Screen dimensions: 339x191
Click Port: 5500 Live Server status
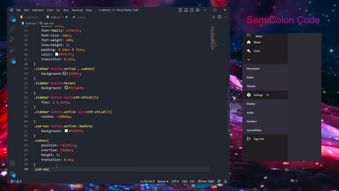pyautogui.click(x=206, y=181)
